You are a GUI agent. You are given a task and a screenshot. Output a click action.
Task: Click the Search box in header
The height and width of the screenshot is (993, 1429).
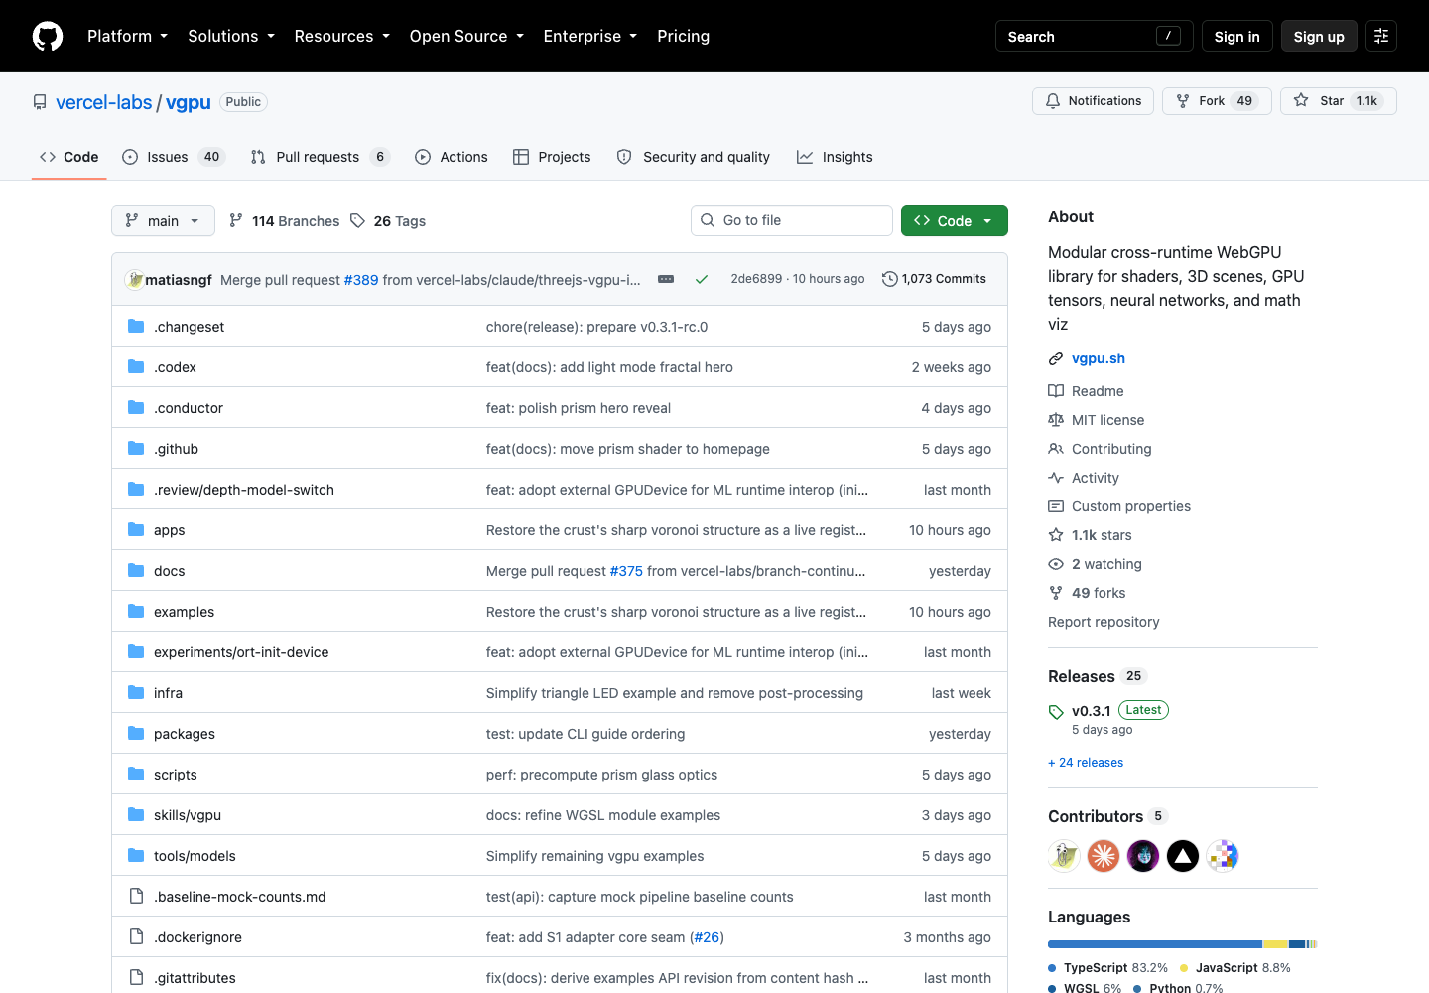(1095, 36)
